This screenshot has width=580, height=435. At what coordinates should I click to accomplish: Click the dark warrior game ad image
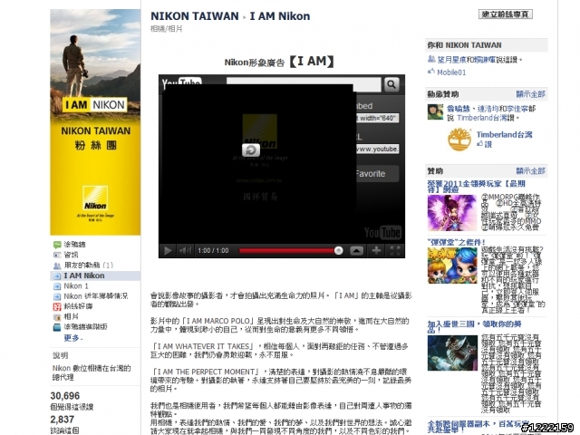pos(452,353)
